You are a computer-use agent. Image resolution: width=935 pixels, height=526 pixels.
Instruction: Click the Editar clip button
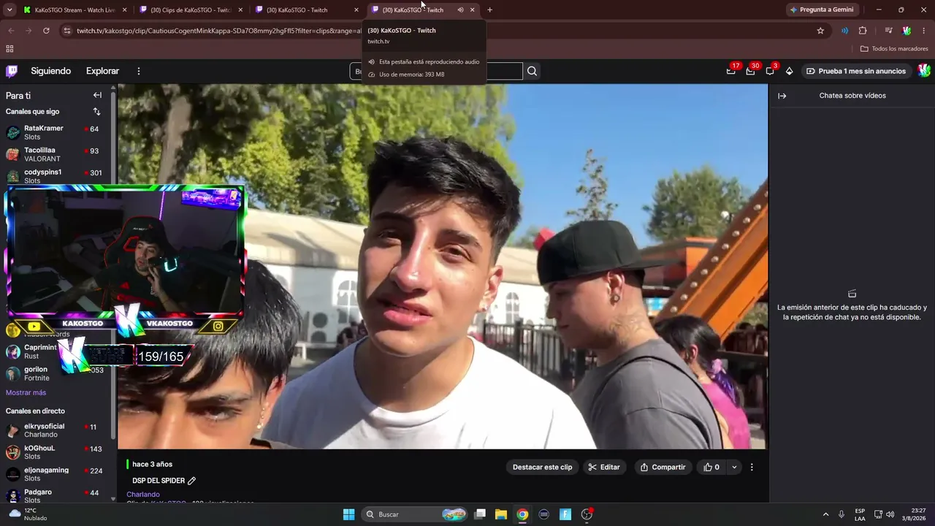point(604,467)
